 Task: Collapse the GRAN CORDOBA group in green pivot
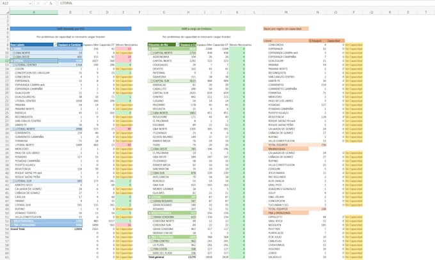tap(152, 217)
